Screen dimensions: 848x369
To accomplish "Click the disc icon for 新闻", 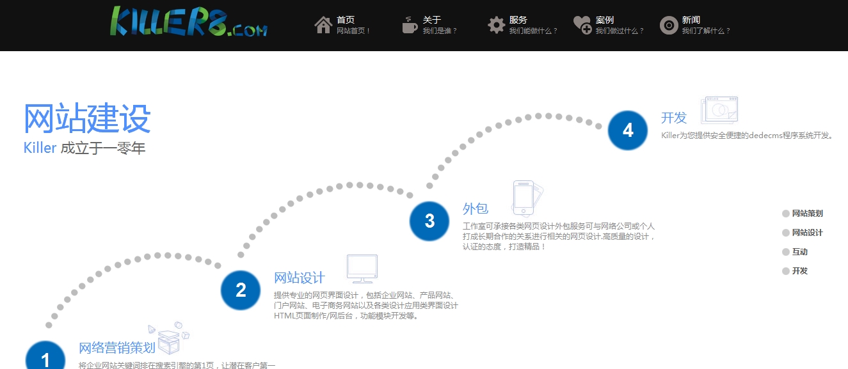I will coord(668,25).
